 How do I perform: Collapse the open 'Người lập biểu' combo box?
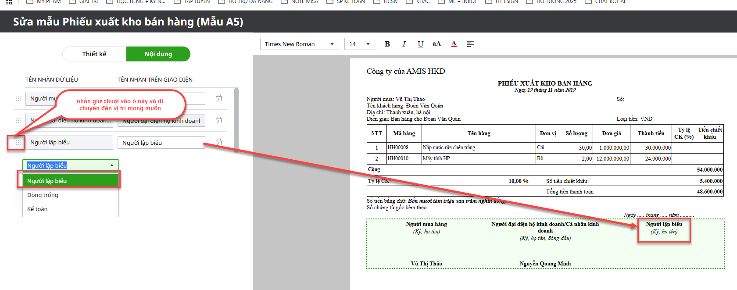[112, 165]
